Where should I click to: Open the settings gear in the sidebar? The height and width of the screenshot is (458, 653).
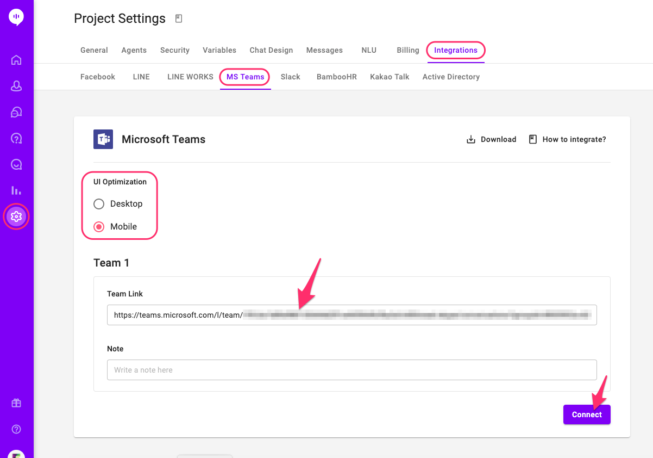pos(16,216)
